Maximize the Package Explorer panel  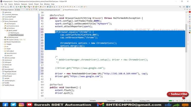point(36,10)
